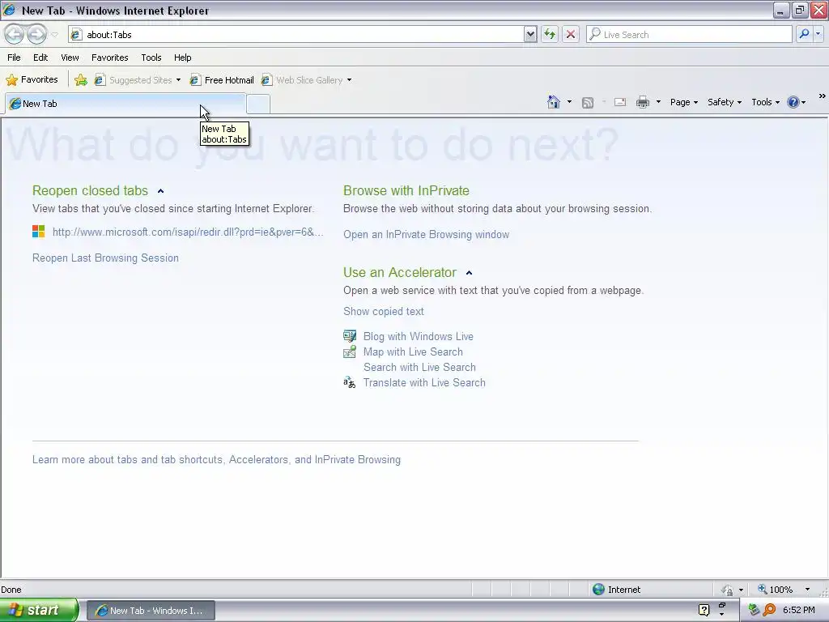The image size is (829, 622).
Task: Click the Print icon
Action: 642,103
